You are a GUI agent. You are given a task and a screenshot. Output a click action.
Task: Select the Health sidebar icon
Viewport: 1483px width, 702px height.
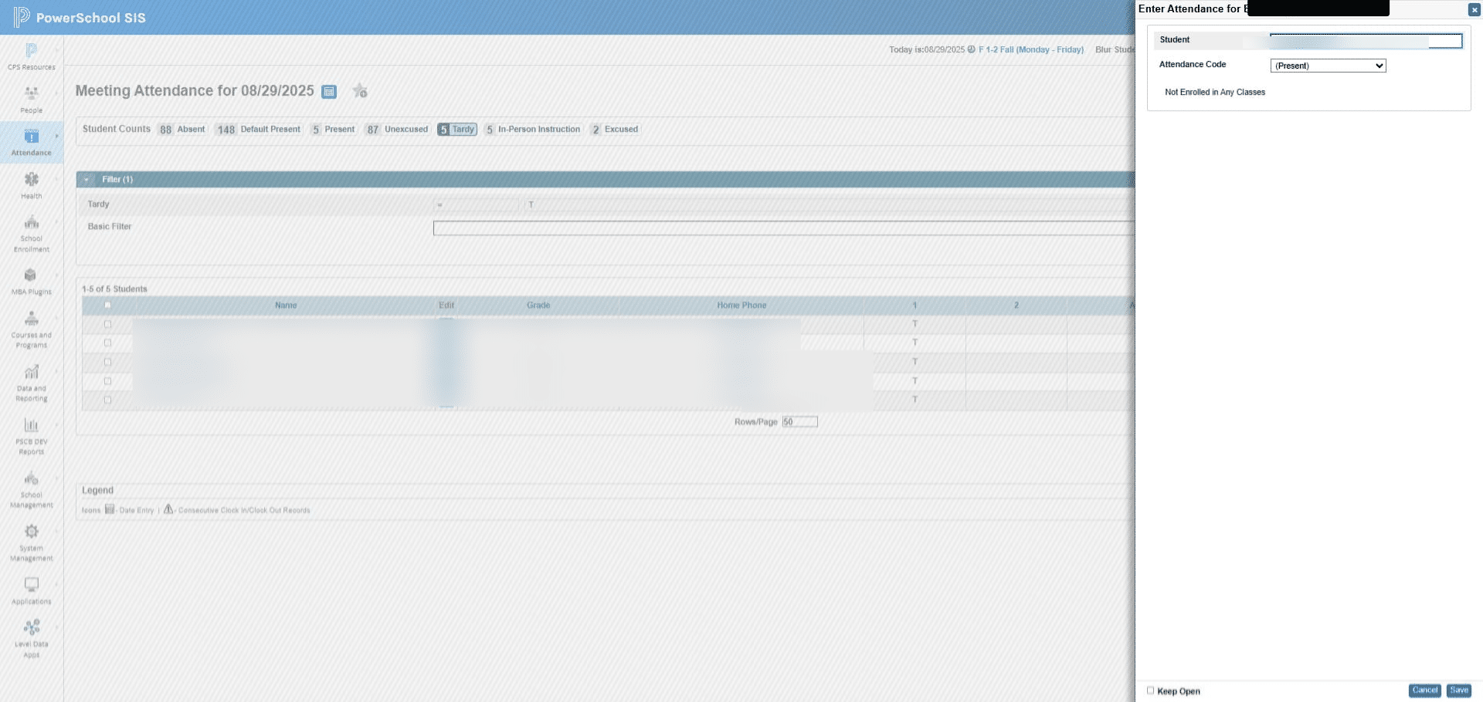[x=31, y=179]
